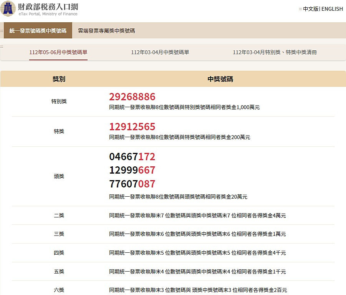Open 112年03-04月特別獎、特獎中獎清冊
Screen dimensions: 346x295
[275, 53]
